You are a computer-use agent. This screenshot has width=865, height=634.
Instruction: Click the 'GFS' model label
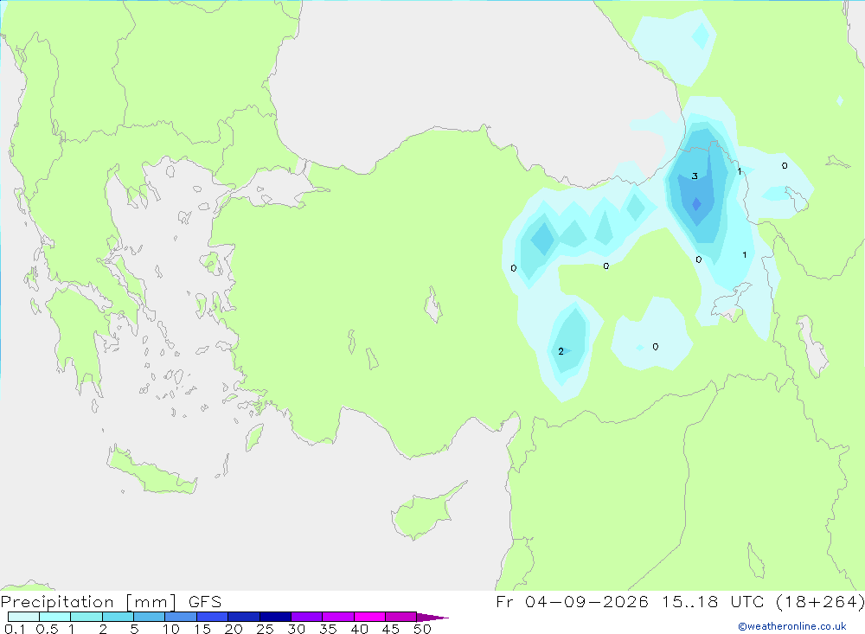coord(205,602)
